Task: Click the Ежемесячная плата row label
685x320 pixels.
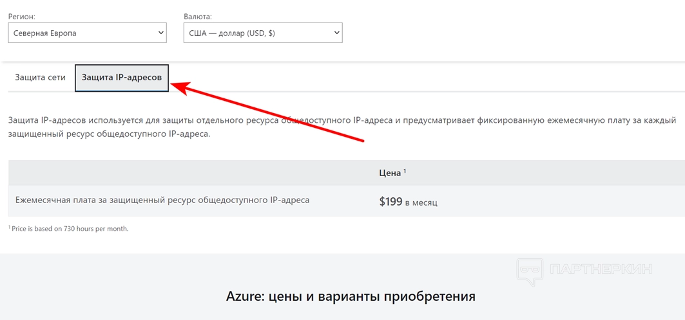Action: pos(162,200)
